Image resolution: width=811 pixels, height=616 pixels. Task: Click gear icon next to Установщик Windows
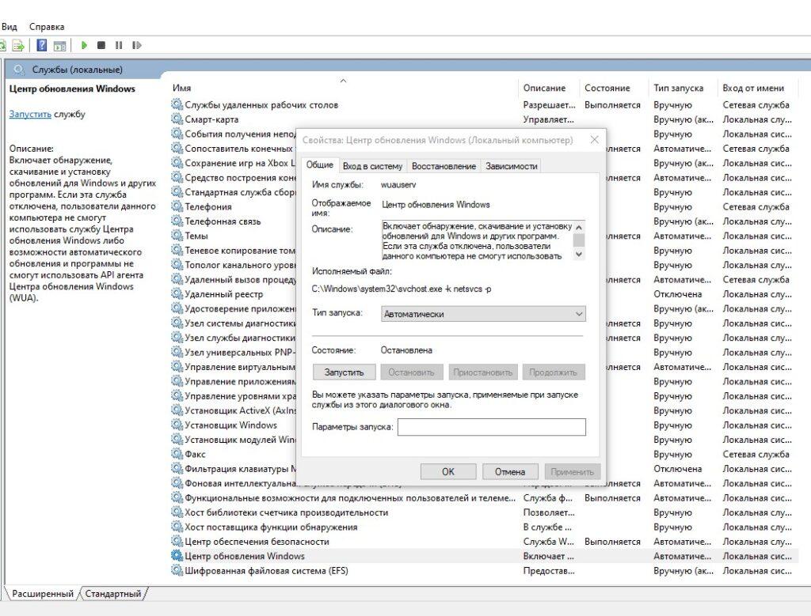pos(177,425)
